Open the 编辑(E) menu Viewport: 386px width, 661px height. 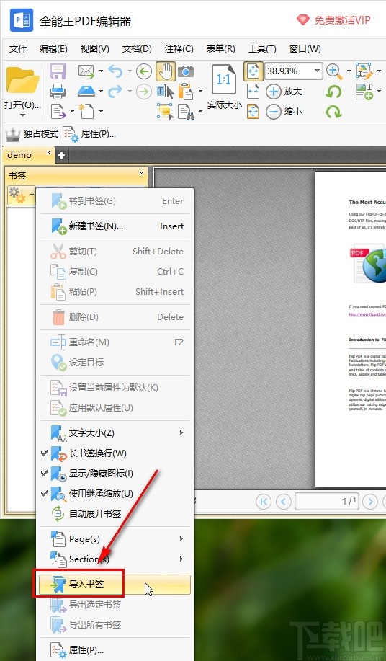click(x=53, y=49)
